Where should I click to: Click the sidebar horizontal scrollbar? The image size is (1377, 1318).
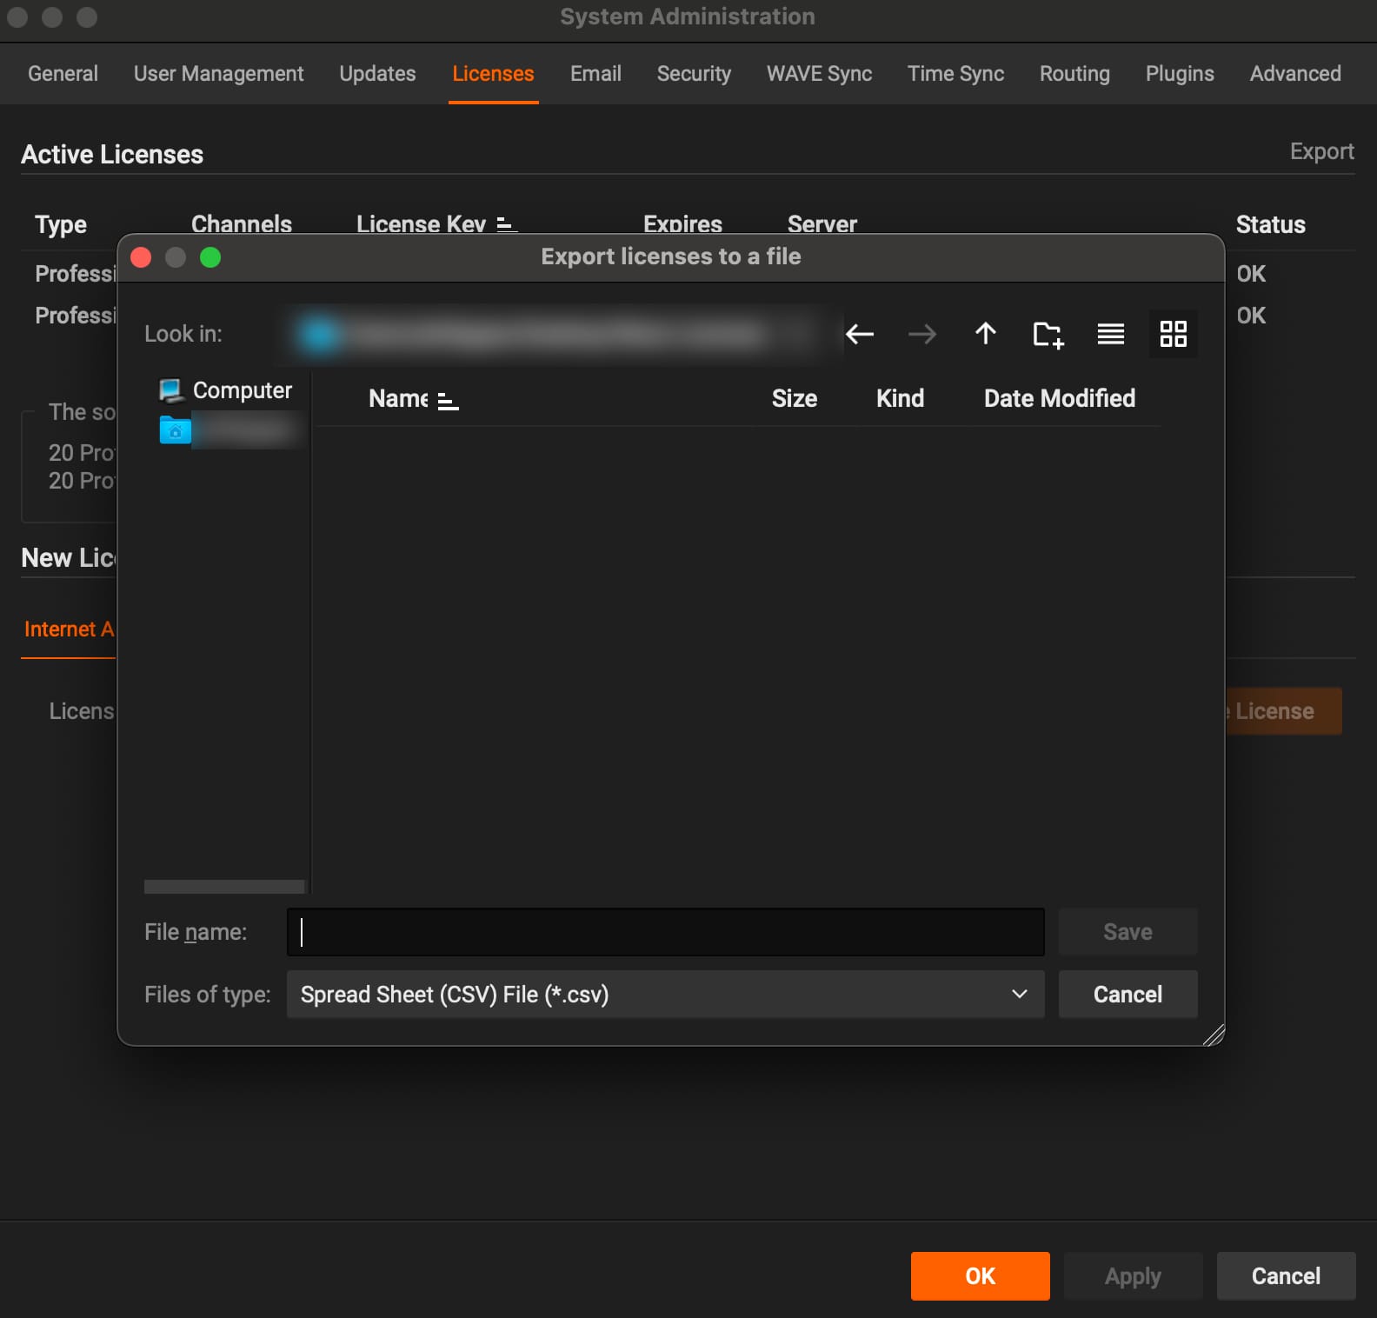[x=224, y=887]
